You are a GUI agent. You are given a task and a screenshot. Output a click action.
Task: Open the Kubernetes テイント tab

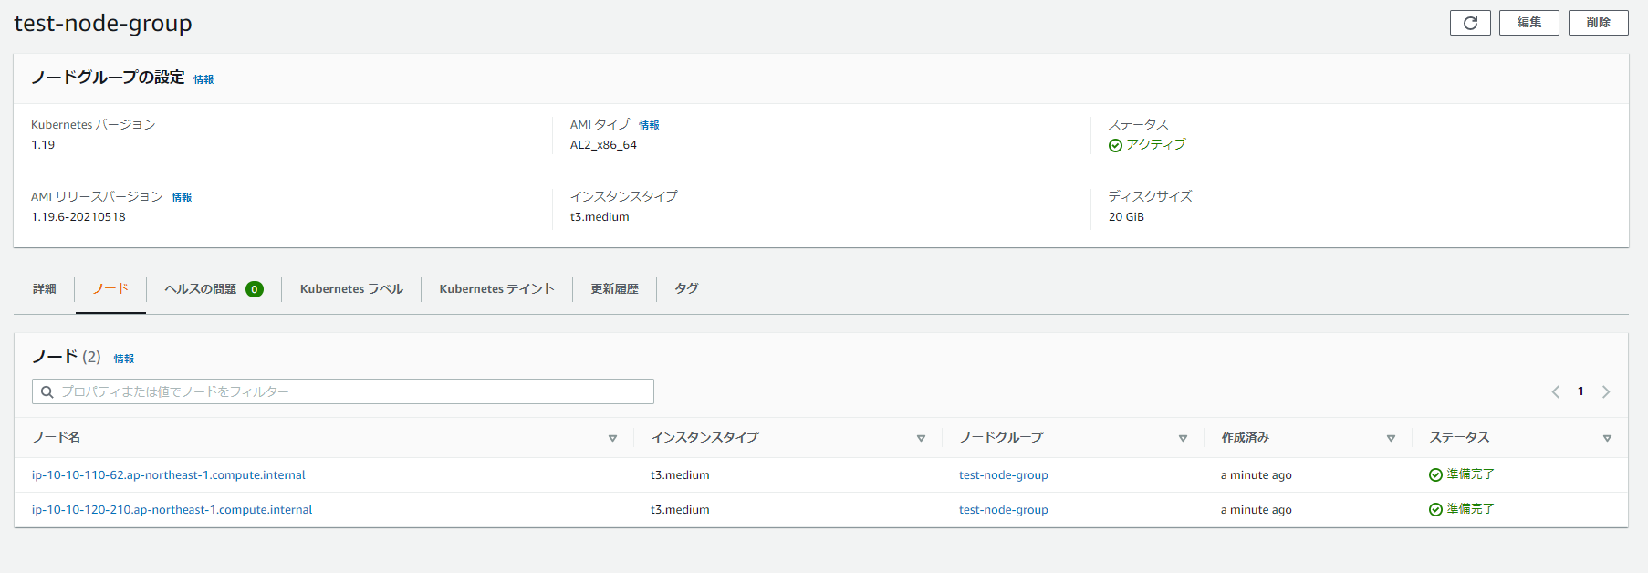pos(496,289)
